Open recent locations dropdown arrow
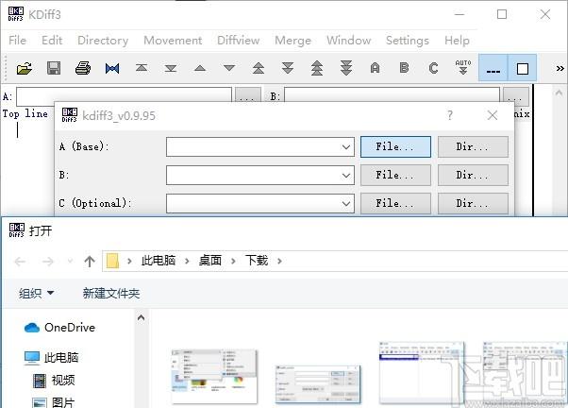 click(70, 261)
